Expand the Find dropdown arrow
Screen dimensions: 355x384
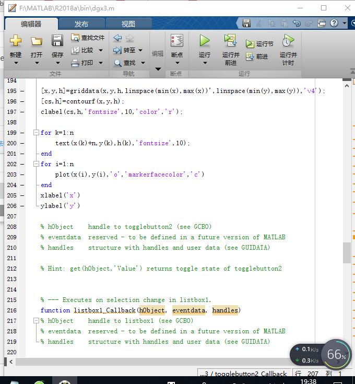click(x=143, y=63)
